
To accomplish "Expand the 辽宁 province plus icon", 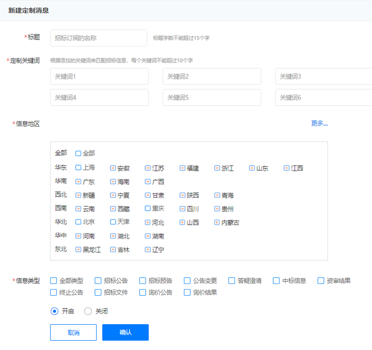I will 148,249.
